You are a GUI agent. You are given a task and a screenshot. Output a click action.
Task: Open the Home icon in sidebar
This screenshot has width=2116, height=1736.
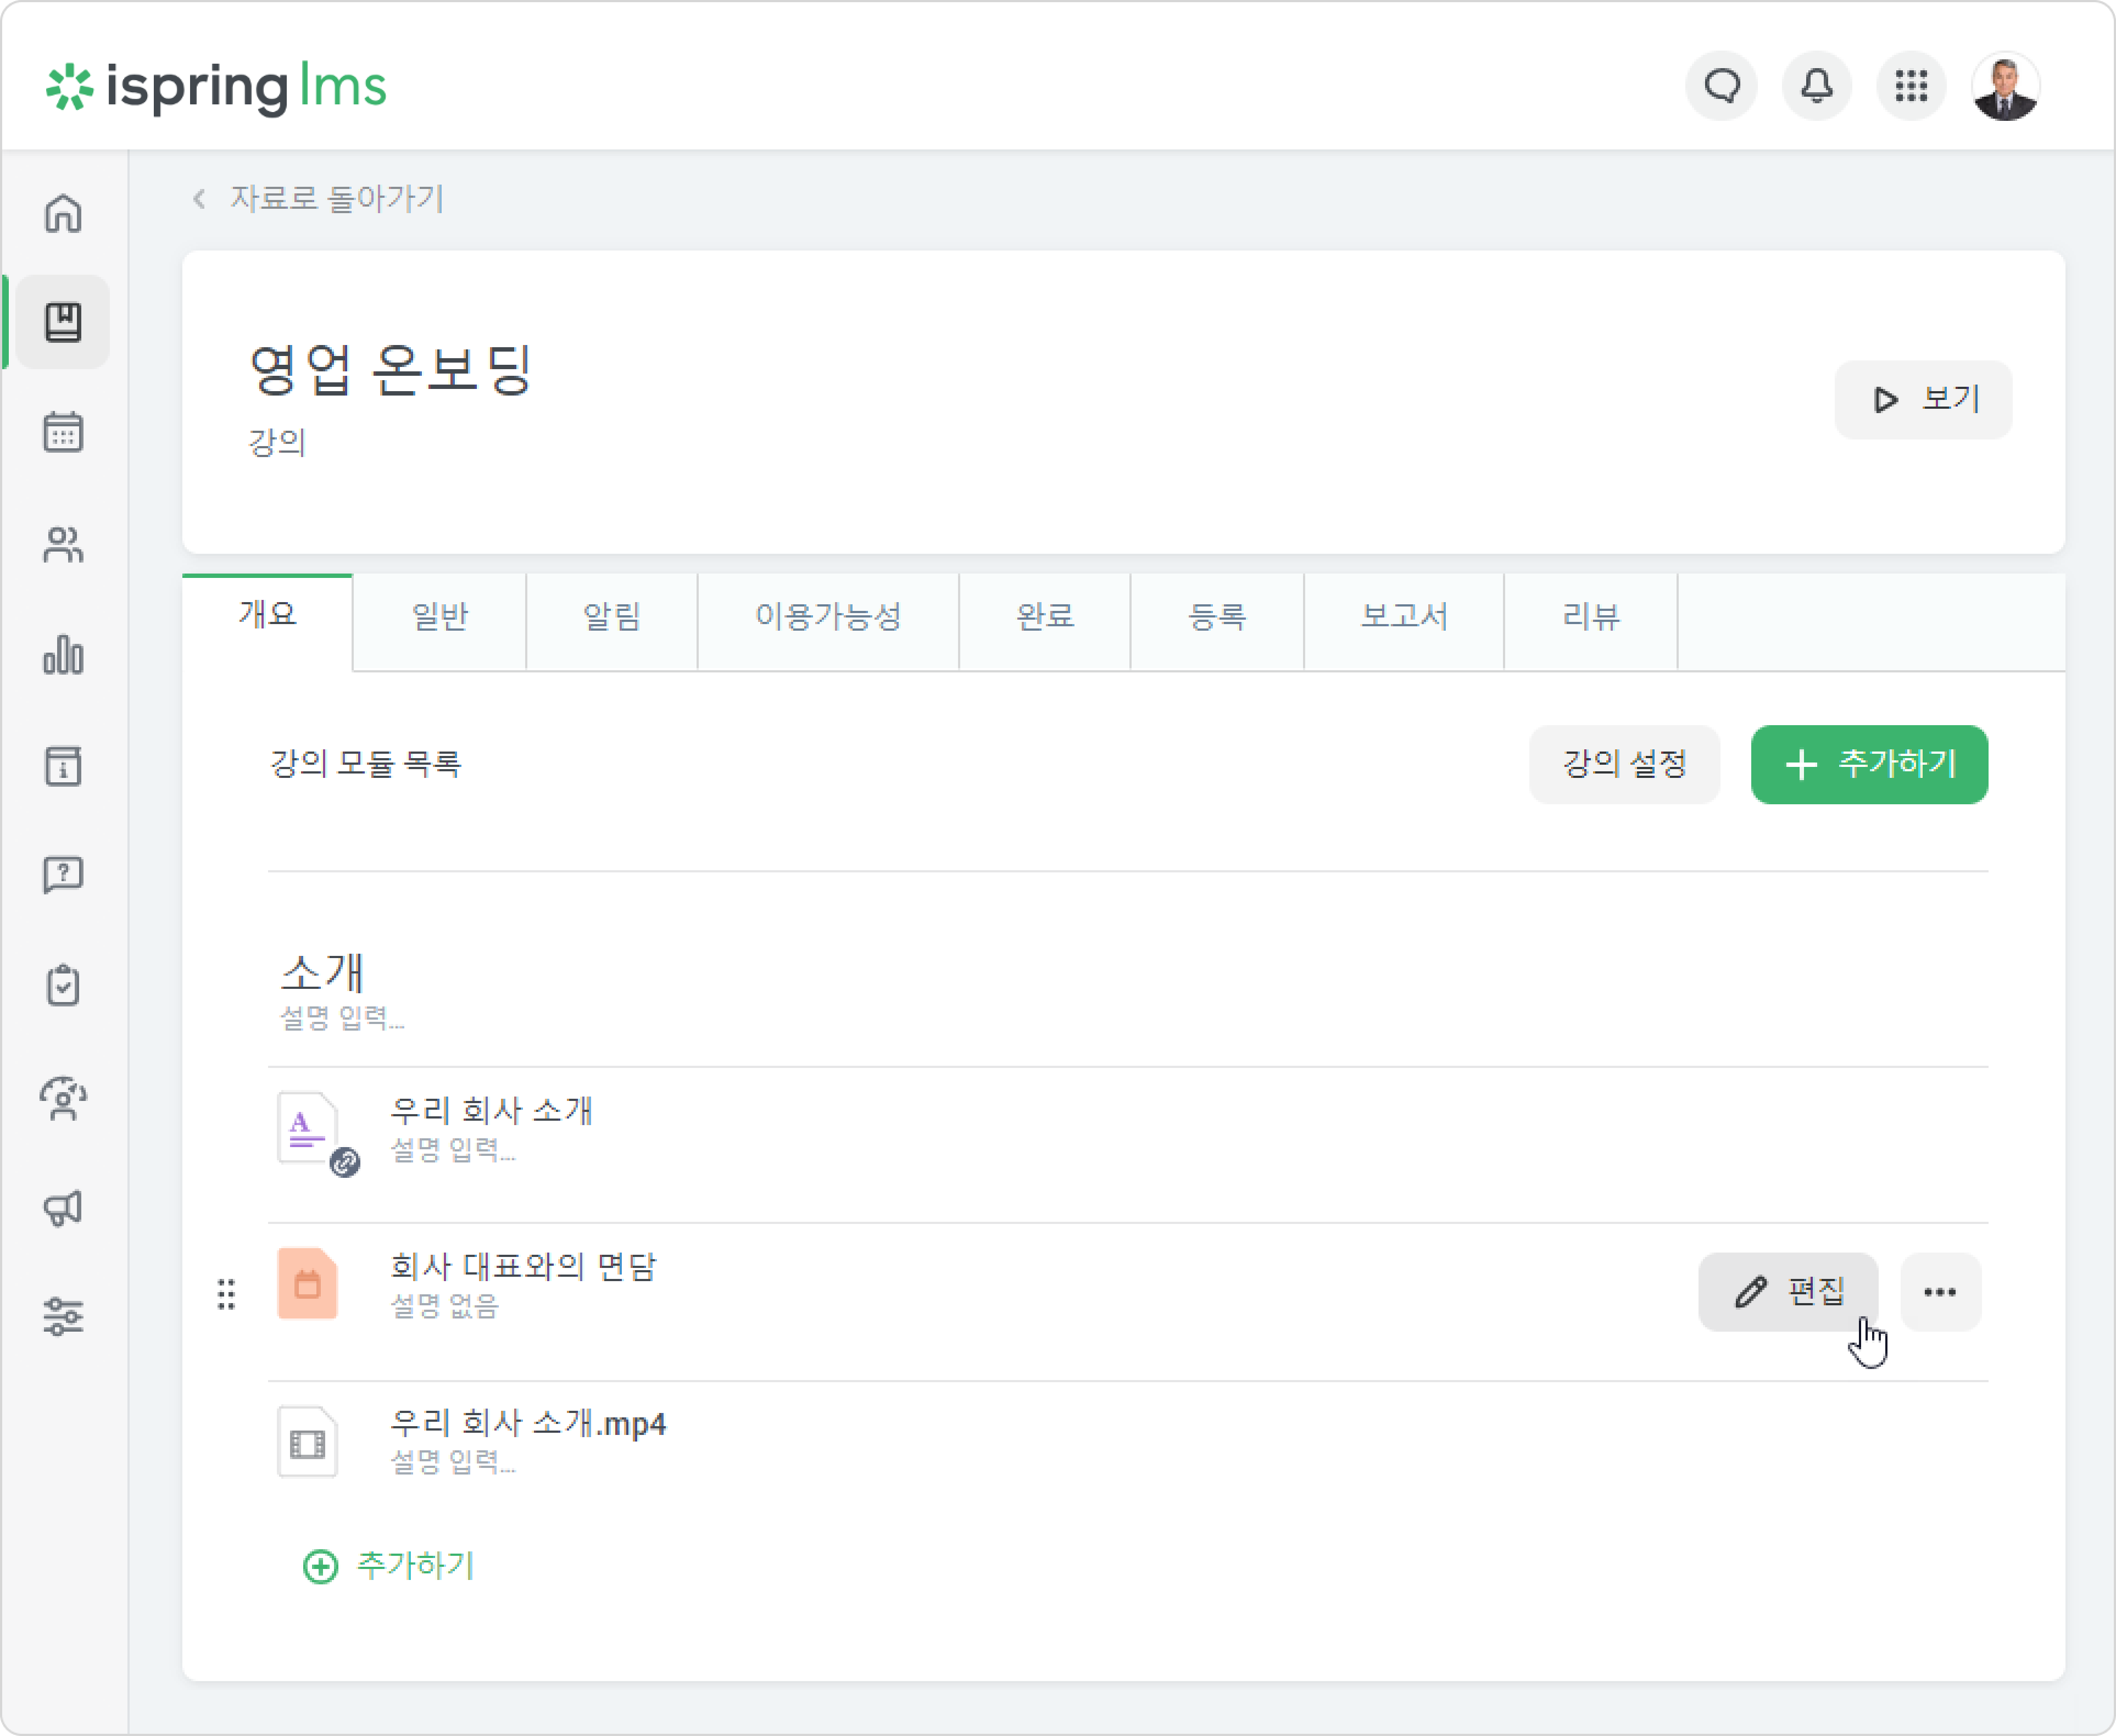click(x=63, y=213)
